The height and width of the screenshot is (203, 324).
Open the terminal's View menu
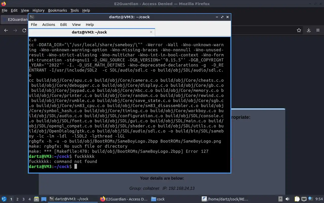[76, 25]
